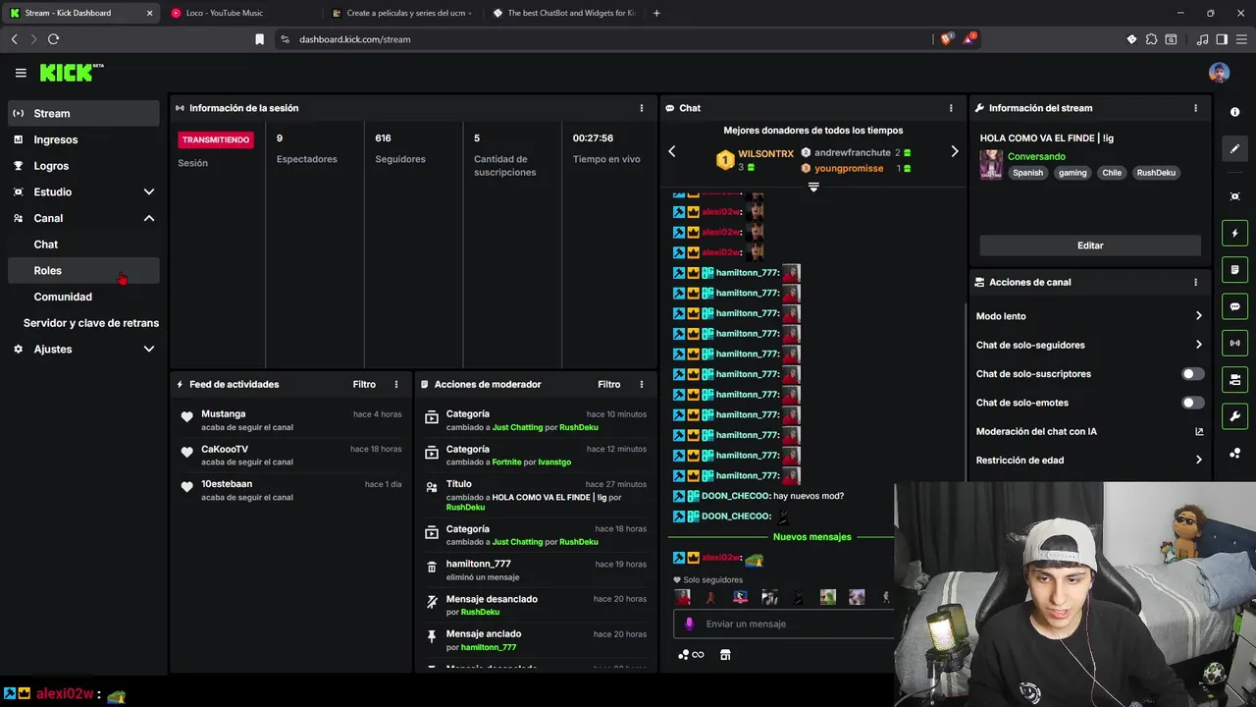Click the note document widget icon
The height and width of the screenshot is (707, 1256).
pos(1235,270)
